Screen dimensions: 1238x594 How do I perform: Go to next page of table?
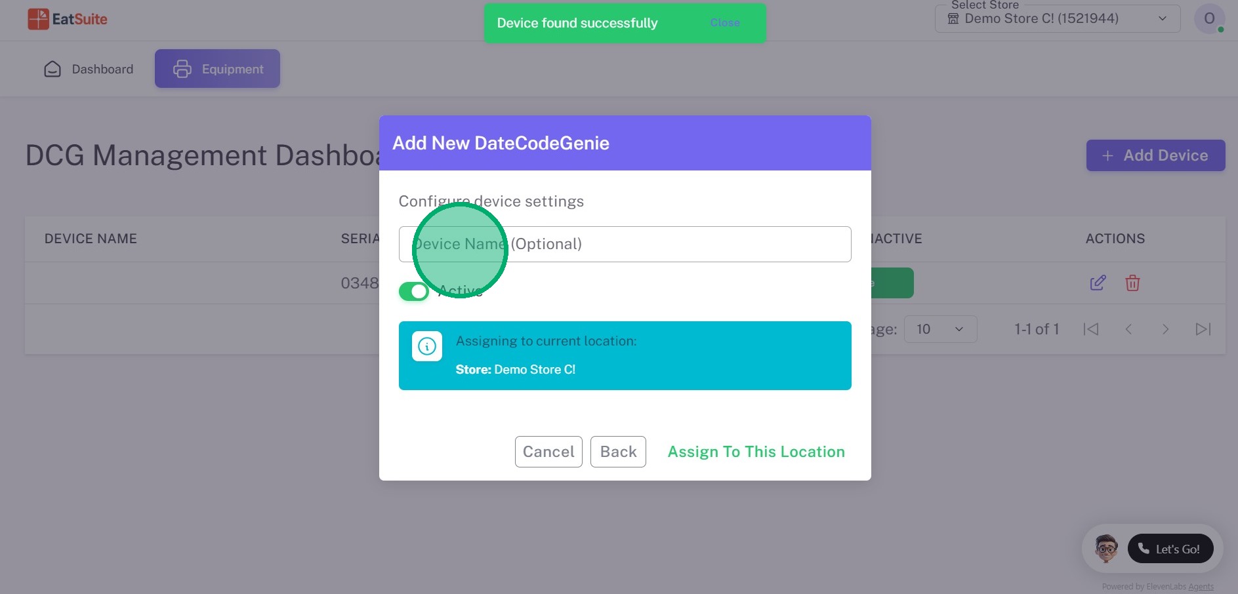pos(1165,329)
